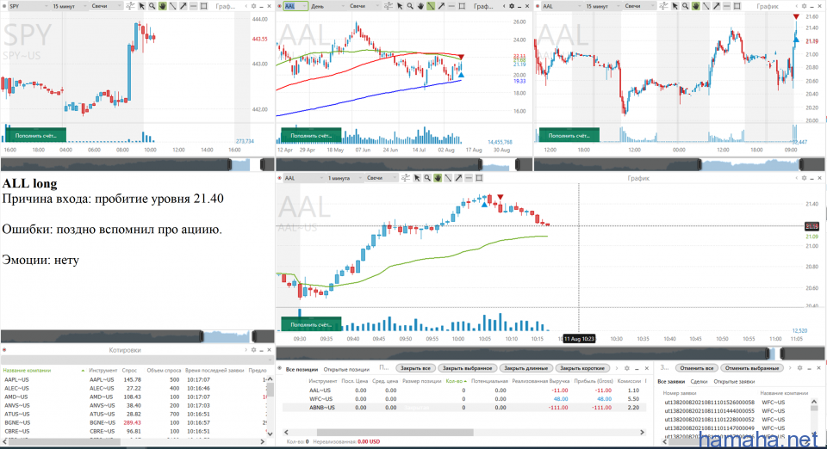Select arrow tool on AAL daily chart
Image resolution: width=827 pixels, height=449 pixels.
point(441,6)
